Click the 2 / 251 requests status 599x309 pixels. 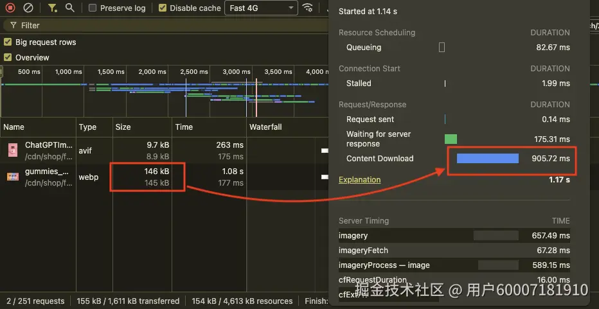(x=35, y=301)
